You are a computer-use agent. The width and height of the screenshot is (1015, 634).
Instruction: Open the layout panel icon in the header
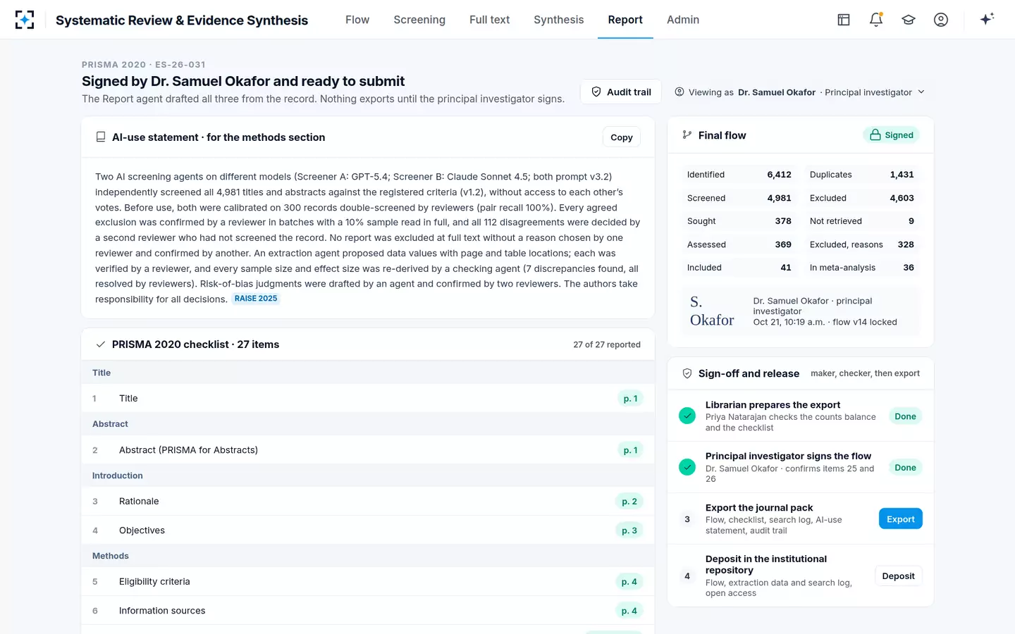(x=844, y=20)
